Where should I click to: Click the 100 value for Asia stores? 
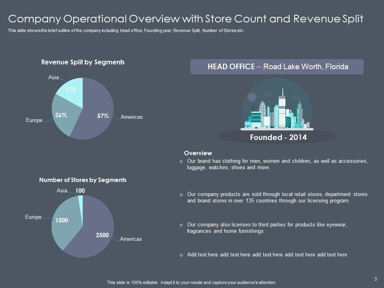pos(80,191)
